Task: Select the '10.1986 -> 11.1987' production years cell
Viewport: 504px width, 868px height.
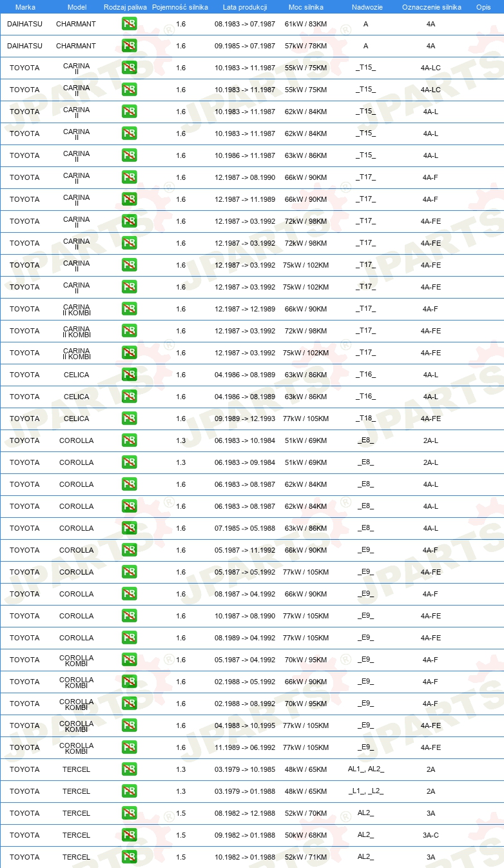Action: (x=245, y=155)
